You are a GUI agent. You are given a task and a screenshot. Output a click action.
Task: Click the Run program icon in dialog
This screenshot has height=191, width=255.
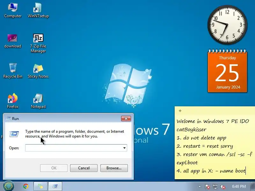point(14,134)
